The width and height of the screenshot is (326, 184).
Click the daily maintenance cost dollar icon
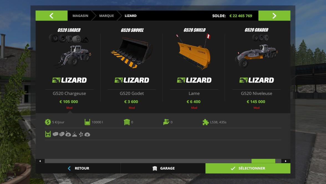click(48, 122)
